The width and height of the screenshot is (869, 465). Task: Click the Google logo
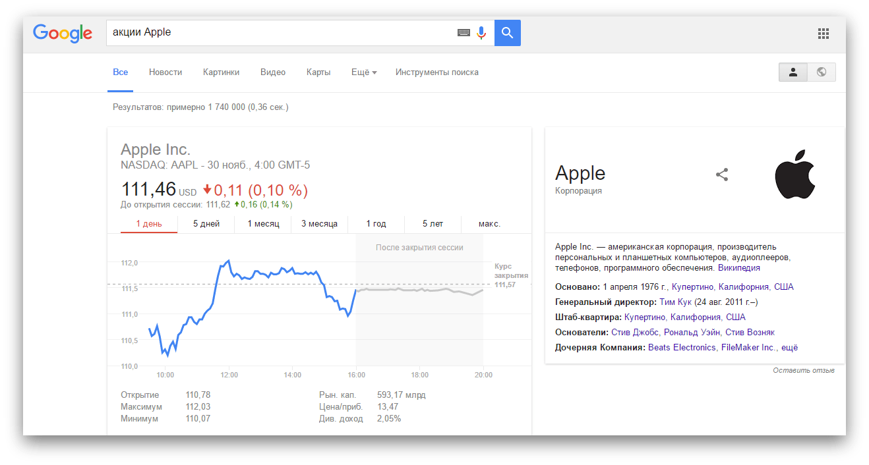[x=63, y=32]
